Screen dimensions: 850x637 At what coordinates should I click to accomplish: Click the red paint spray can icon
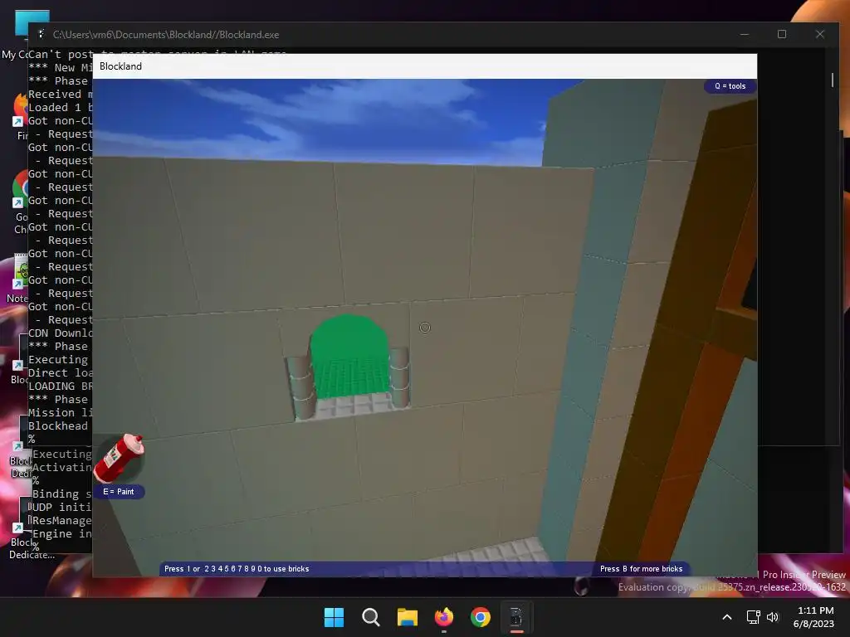coord(119,458)
